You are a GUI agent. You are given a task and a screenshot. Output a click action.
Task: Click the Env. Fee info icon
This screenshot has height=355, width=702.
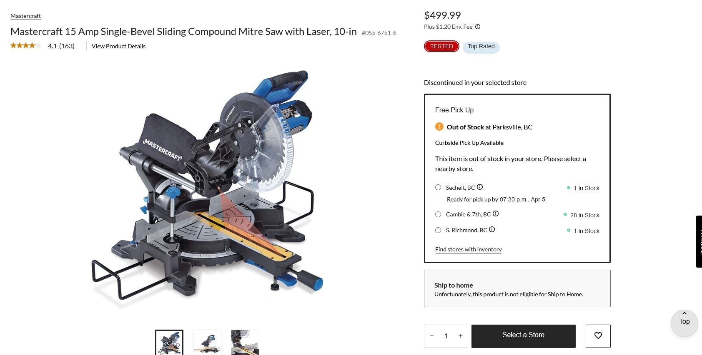[x=478, y=27]
